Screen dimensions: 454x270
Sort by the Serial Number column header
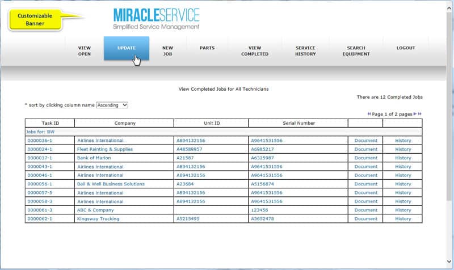(299, 123)
